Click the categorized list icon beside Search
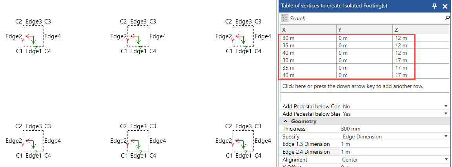 [x=285, y=18]
